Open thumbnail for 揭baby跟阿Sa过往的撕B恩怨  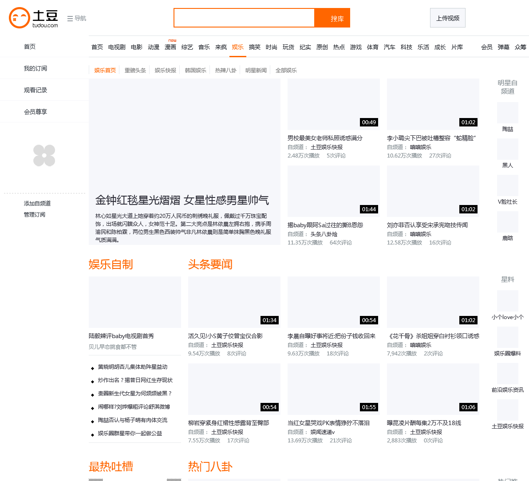334,191
